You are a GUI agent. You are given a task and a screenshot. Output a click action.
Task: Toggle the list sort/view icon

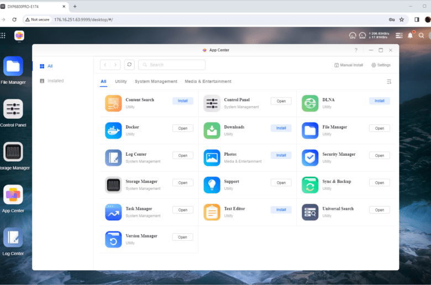(x=389, y=82)
